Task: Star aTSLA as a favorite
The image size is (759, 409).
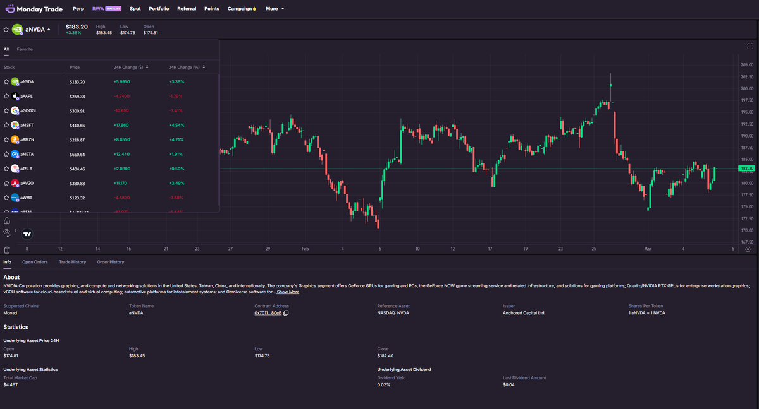Action: tap(6, 169)
